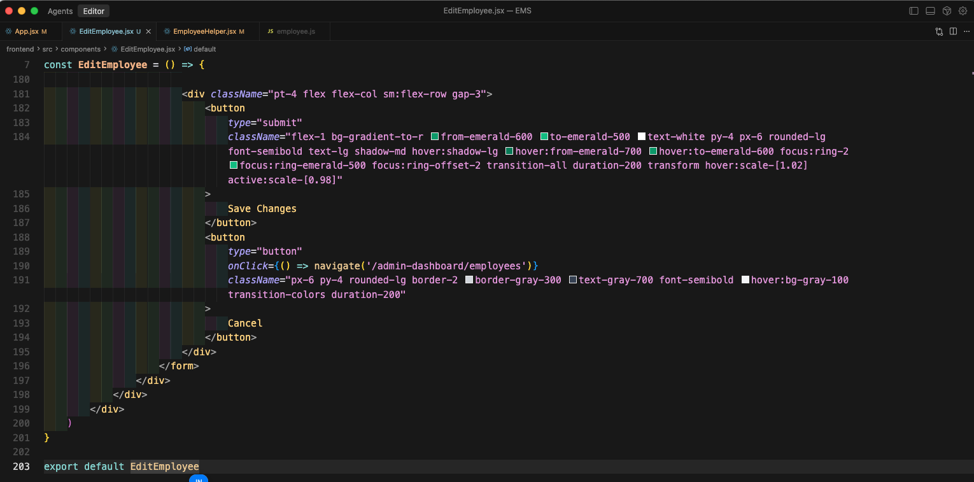
Task: Toggle the primary sidebar layout icon
Action: [x=914, y=11]
